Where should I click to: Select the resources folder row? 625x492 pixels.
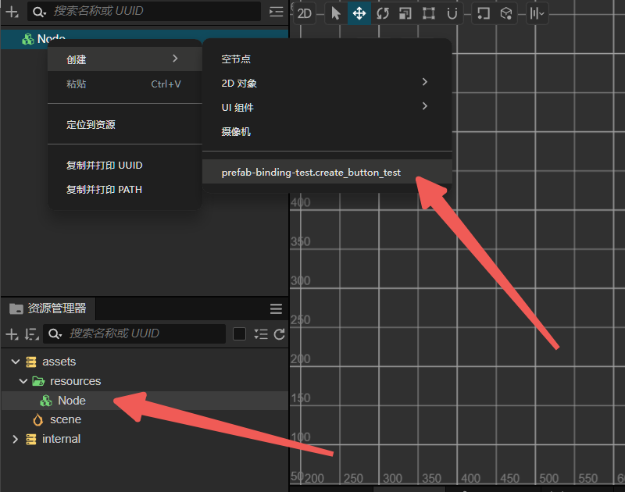coord(145,381)
